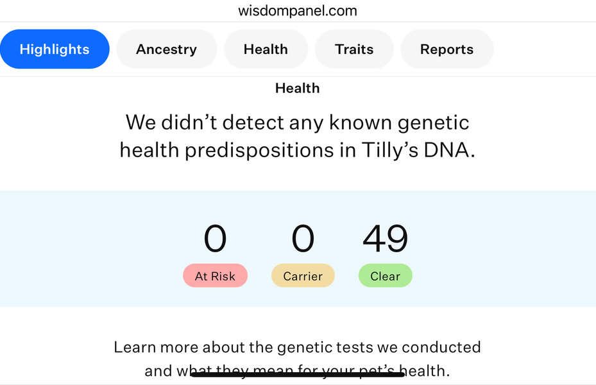Screen dimensions: 596x385
Task: Tap the wisdompanel.com address bar
Action: click(298, 10)
